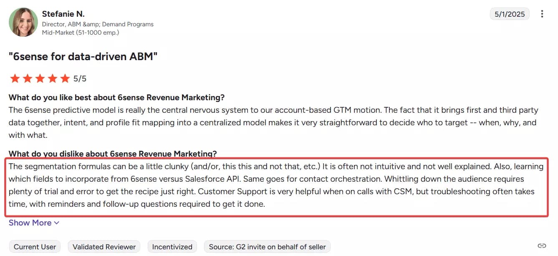Select the Validated Reviewer badge
558x256 pixels.
[104, 247]
